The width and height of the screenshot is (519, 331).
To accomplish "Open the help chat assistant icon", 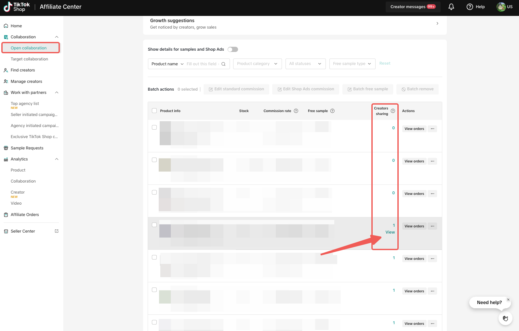I will [x=505, y=318].
